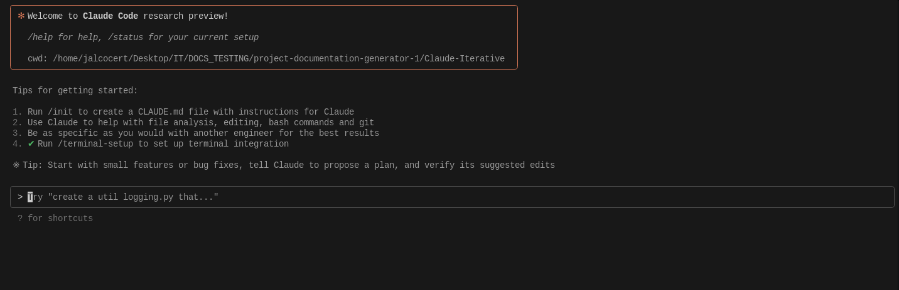Click the green checkmark beside terminal-setup tip
This screenshot has height=290, width=899.
(31, 144)
